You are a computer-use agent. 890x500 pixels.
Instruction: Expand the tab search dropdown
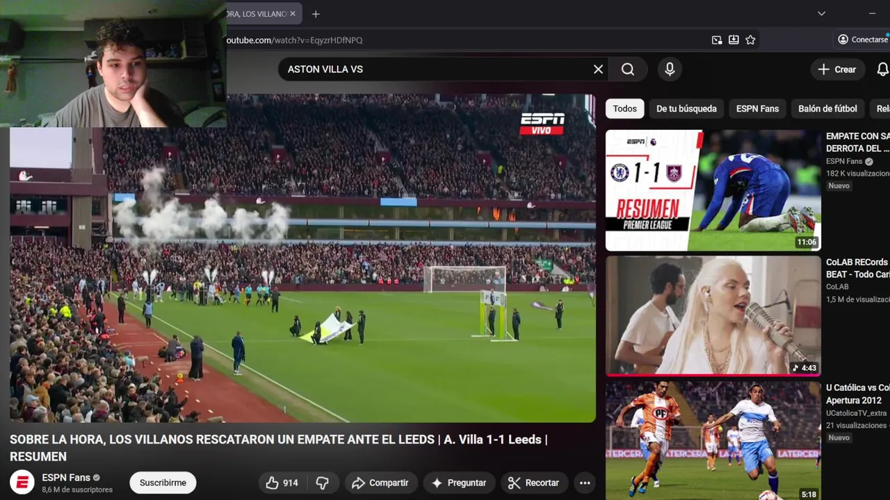(x=821, y=14)
